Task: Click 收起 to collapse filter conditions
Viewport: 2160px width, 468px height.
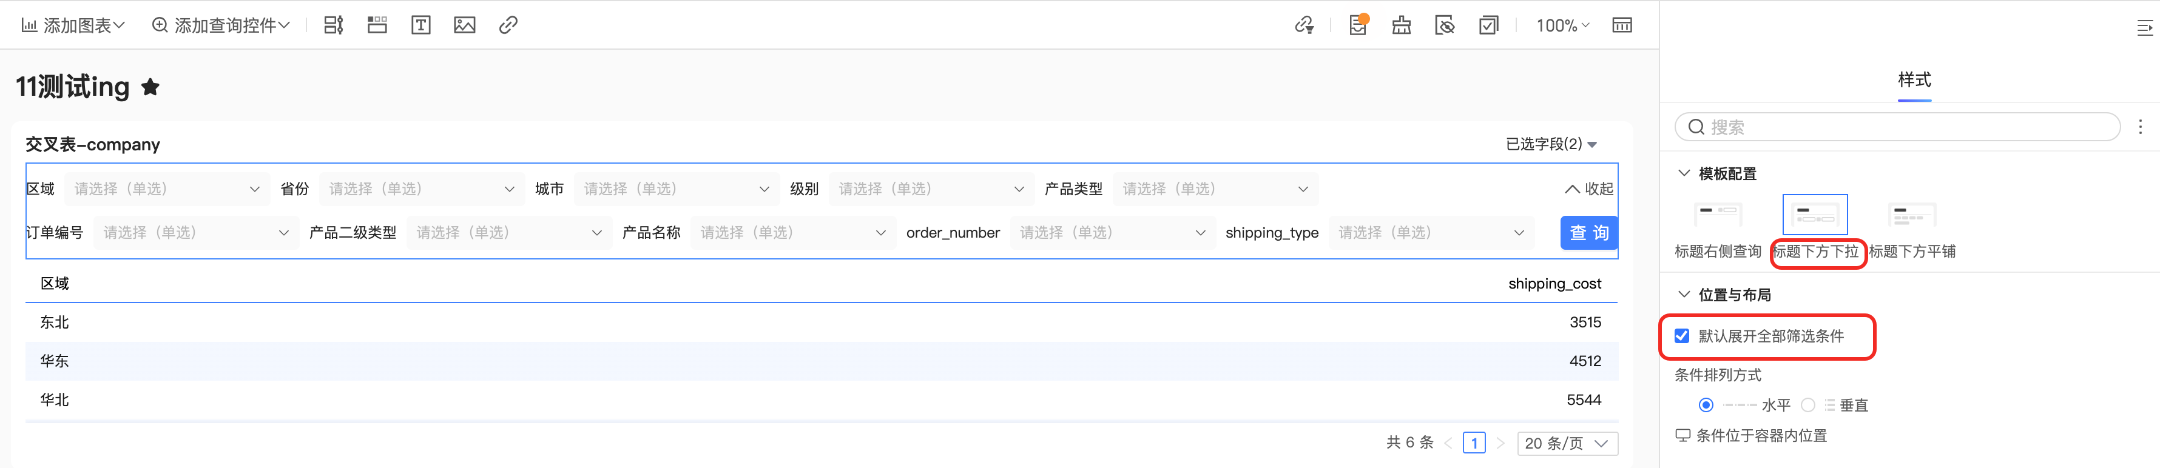Action: pos(1589,189)
